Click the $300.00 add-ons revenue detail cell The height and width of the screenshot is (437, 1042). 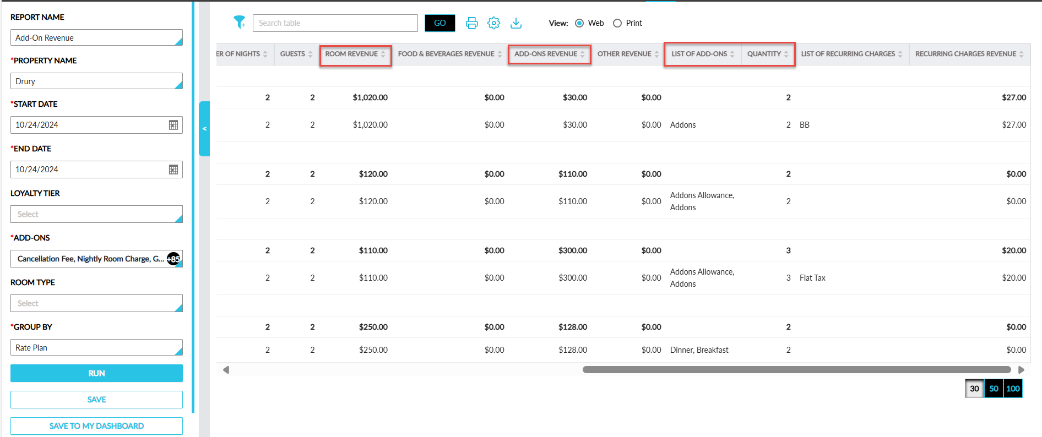(x=573, y=278)
